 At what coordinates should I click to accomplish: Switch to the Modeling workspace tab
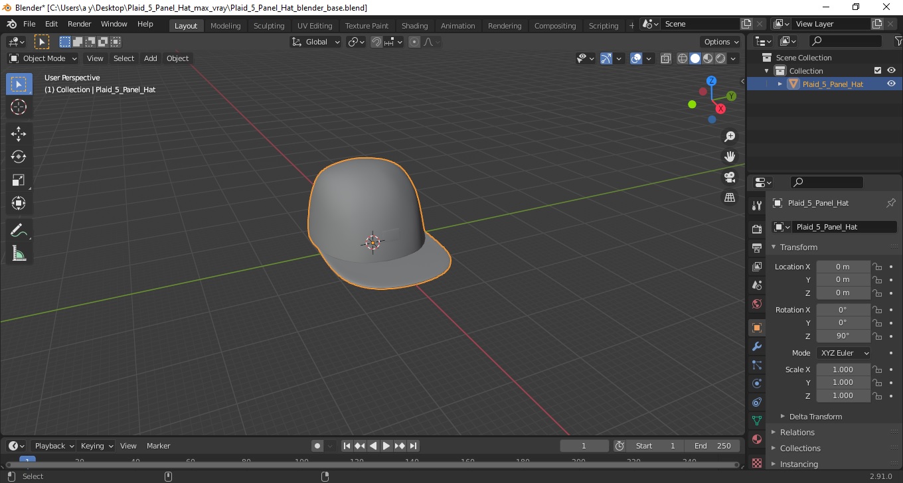point(225,26)
